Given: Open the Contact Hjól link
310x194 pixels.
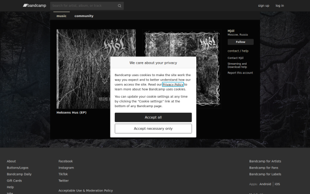Looking at the screenshot, I should point(236,58).
